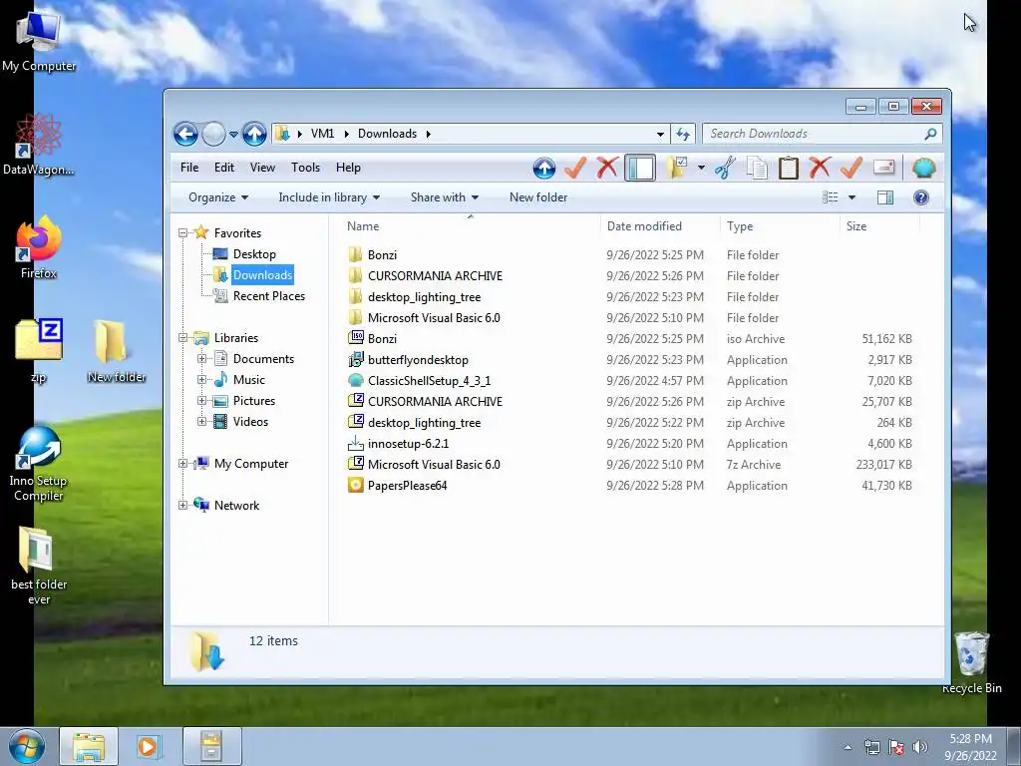Image resolution: width=1021 pixels, height=766 pixels.
Task: Open the Organize dropdown
Action: coord(218,197)
